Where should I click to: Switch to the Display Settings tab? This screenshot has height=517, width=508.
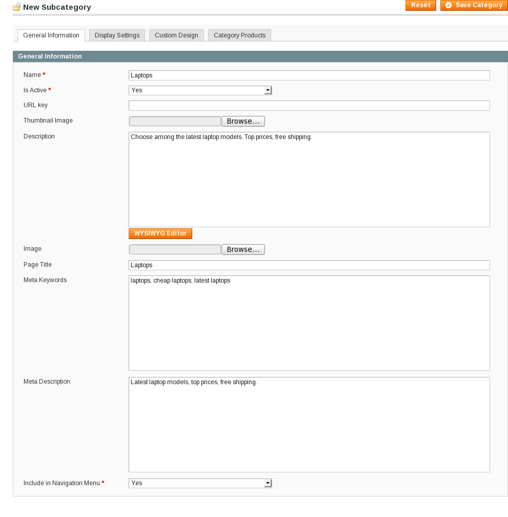pos(117,35)
